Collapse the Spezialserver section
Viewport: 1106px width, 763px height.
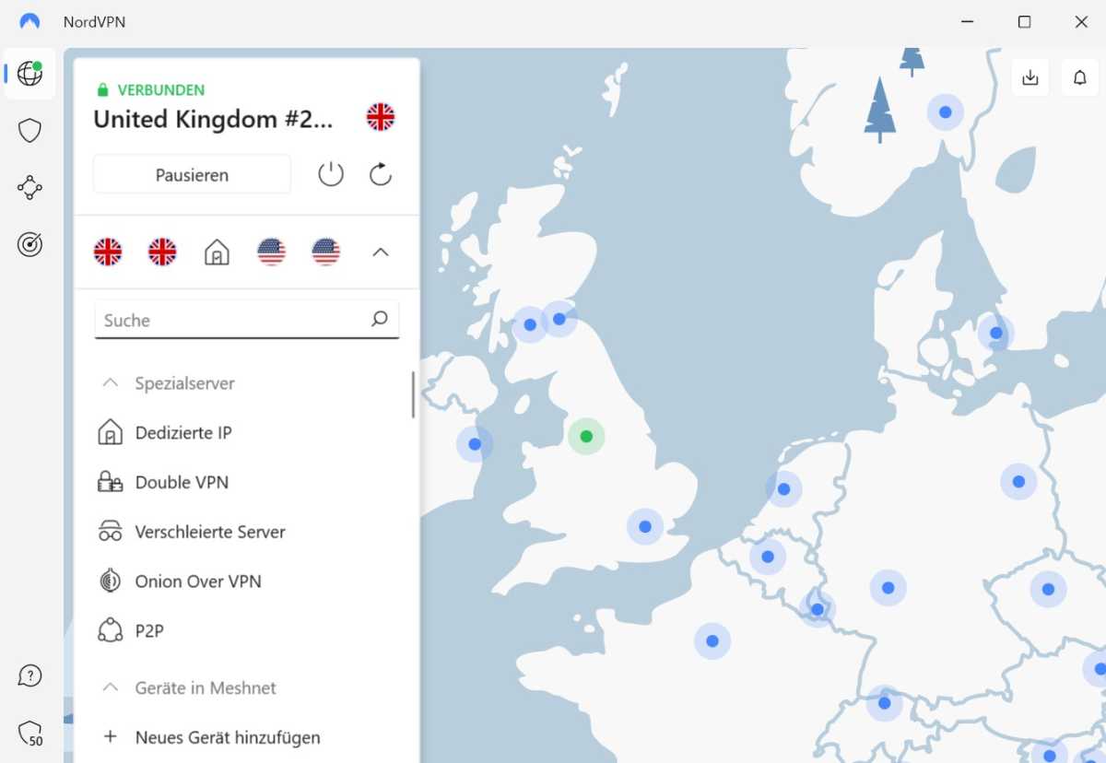111,382
